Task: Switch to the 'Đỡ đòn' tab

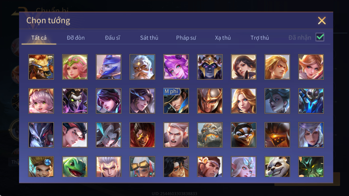Action: [76, 38]
